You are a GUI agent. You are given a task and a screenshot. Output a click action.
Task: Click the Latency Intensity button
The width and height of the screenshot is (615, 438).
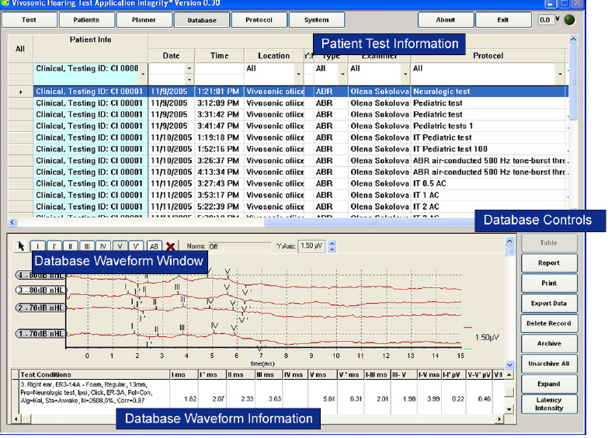click(549, 404)
